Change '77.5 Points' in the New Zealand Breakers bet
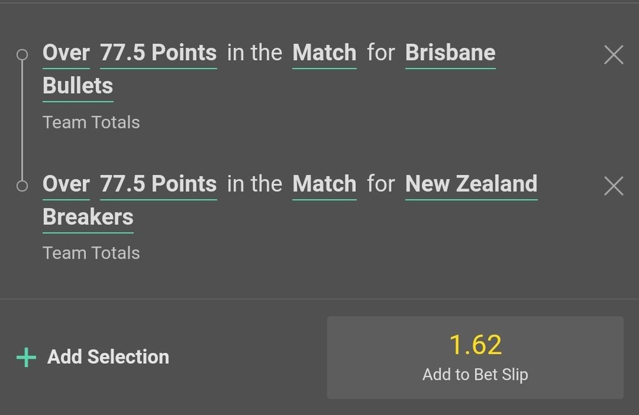This screenshot has width=639, height=415. pyautogui.click(x=158, y=185)
